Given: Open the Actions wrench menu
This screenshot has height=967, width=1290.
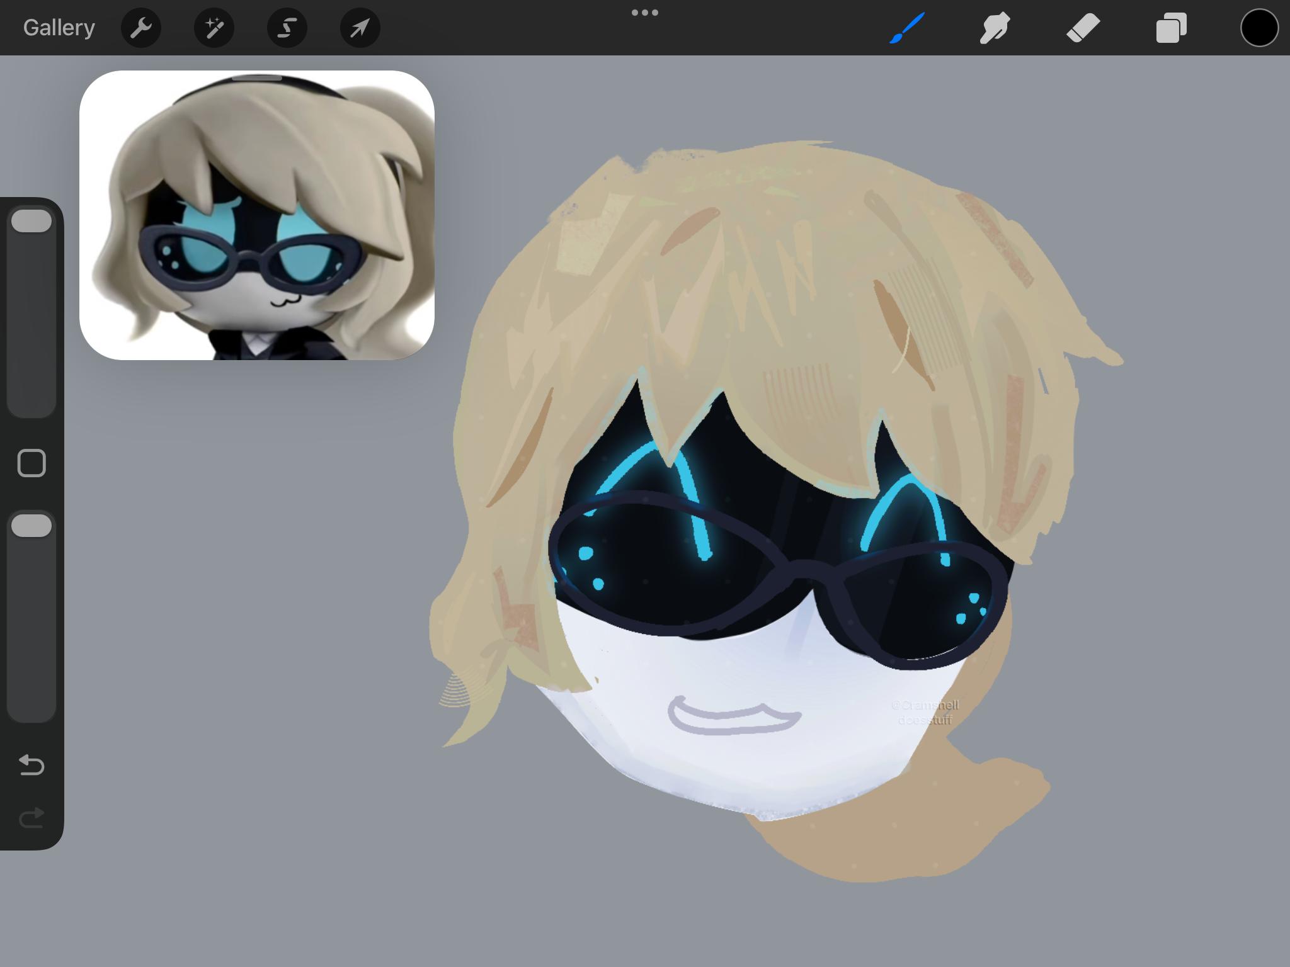Looking at the screenshot, I should 141,28.
